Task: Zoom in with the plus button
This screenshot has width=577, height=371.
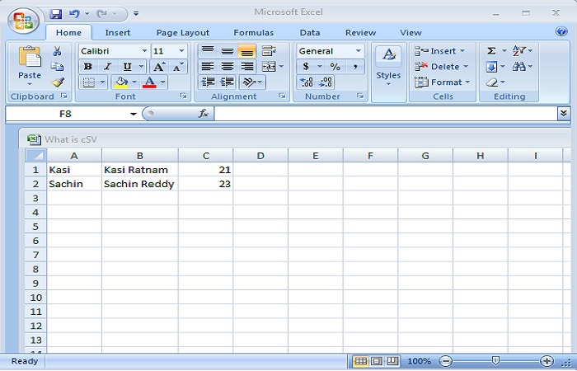Action: click(x=547, y=361)
